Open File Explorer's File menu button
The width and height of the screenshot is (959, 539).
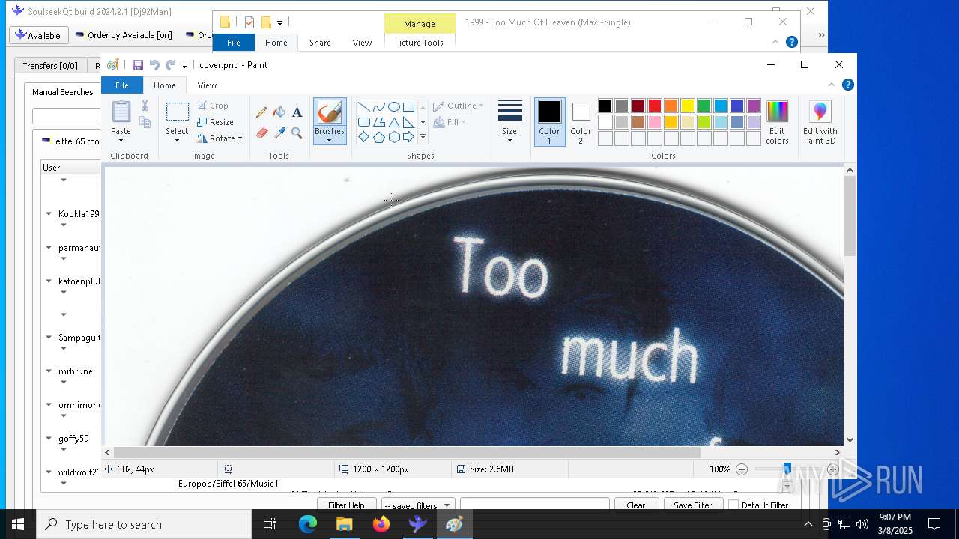(234, 43)
